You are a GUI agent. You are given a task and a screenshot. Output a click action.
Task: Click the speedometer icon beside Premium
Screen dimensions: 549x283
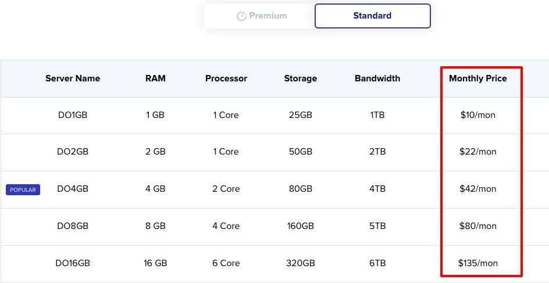point(241,16)
